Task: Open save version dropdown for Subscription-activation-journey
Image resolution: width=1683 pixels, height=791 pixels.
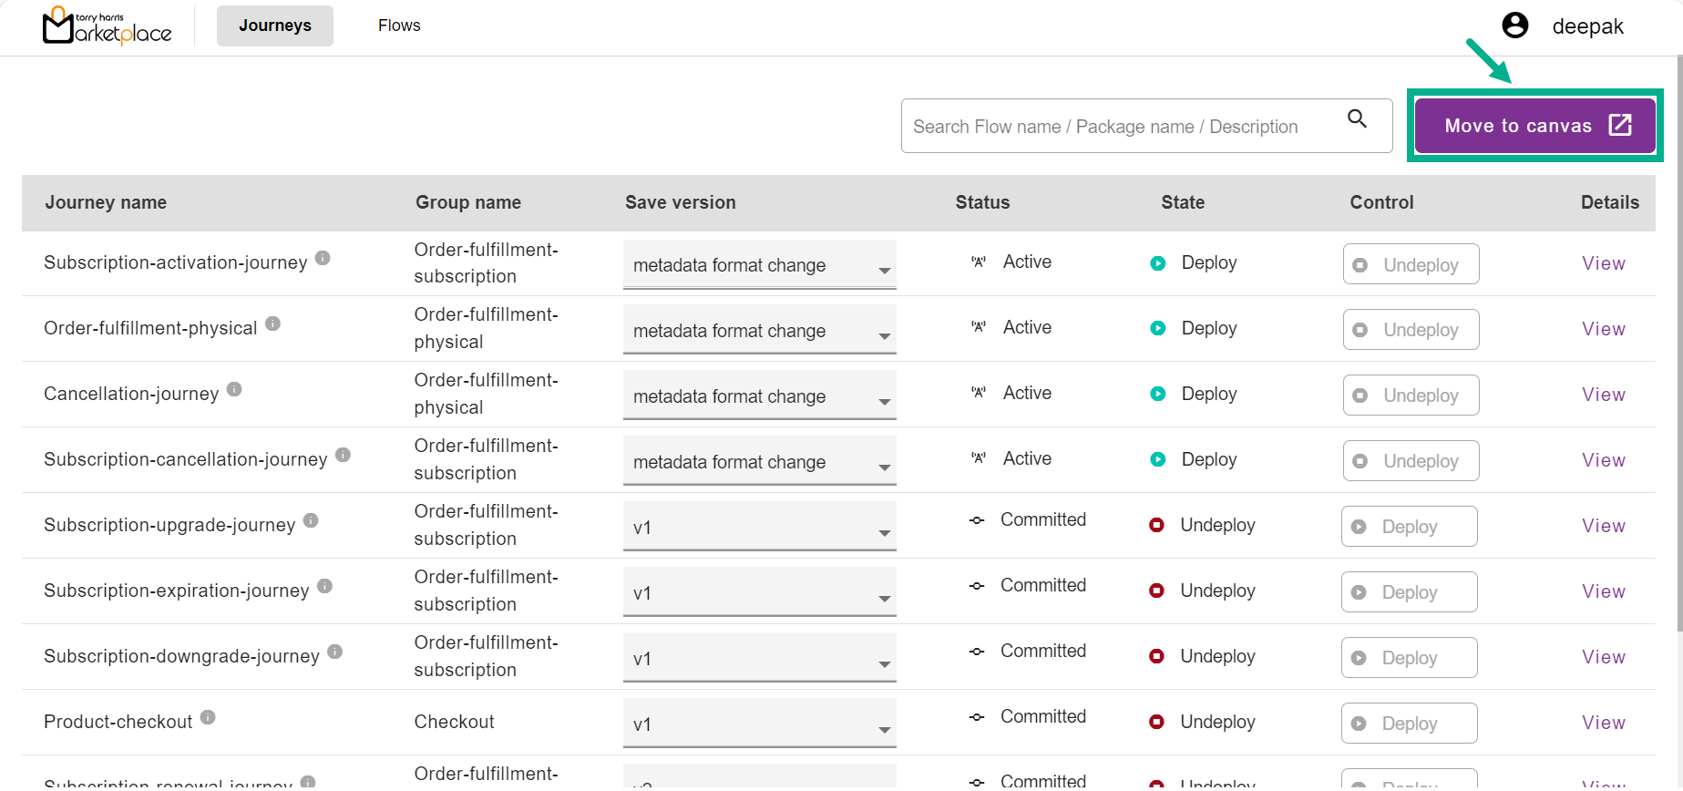Action: click(x=759, y=266)
